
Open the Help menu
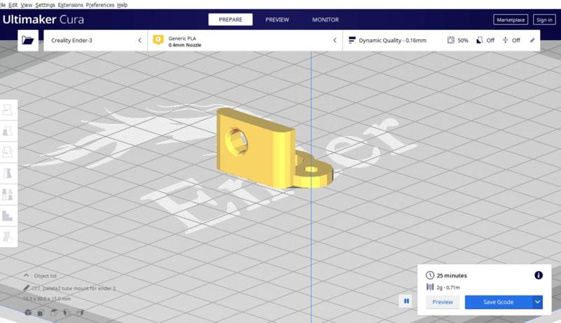pyautogui.click(x=122, y=5)
